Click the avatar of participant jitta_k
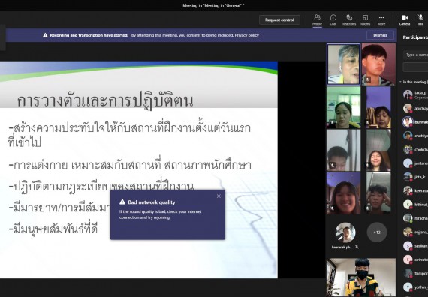428x297 pixels. pyautogui.click(x=408, y=177)
